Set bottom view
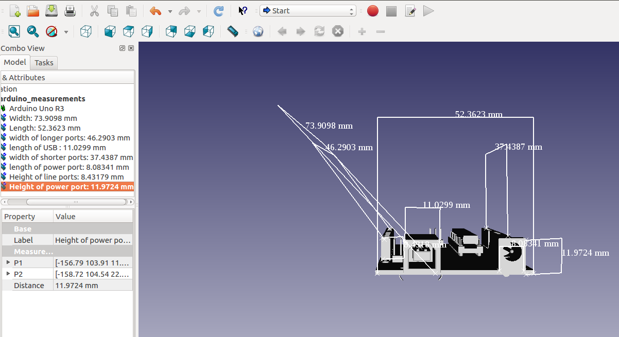 (190, 31)
